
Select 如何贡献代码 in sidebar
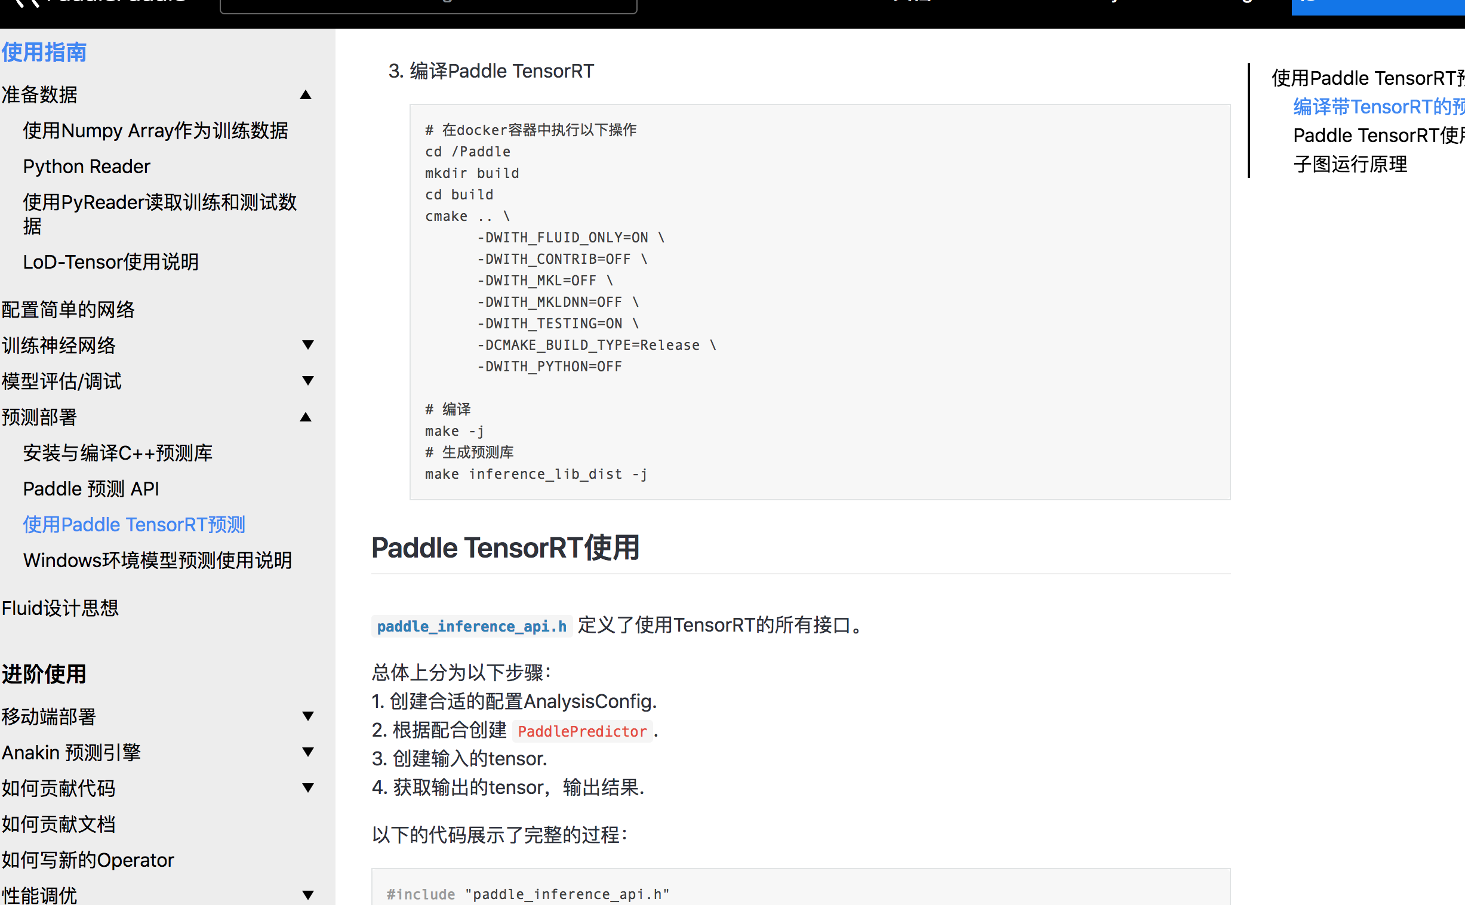click(59, 788)
